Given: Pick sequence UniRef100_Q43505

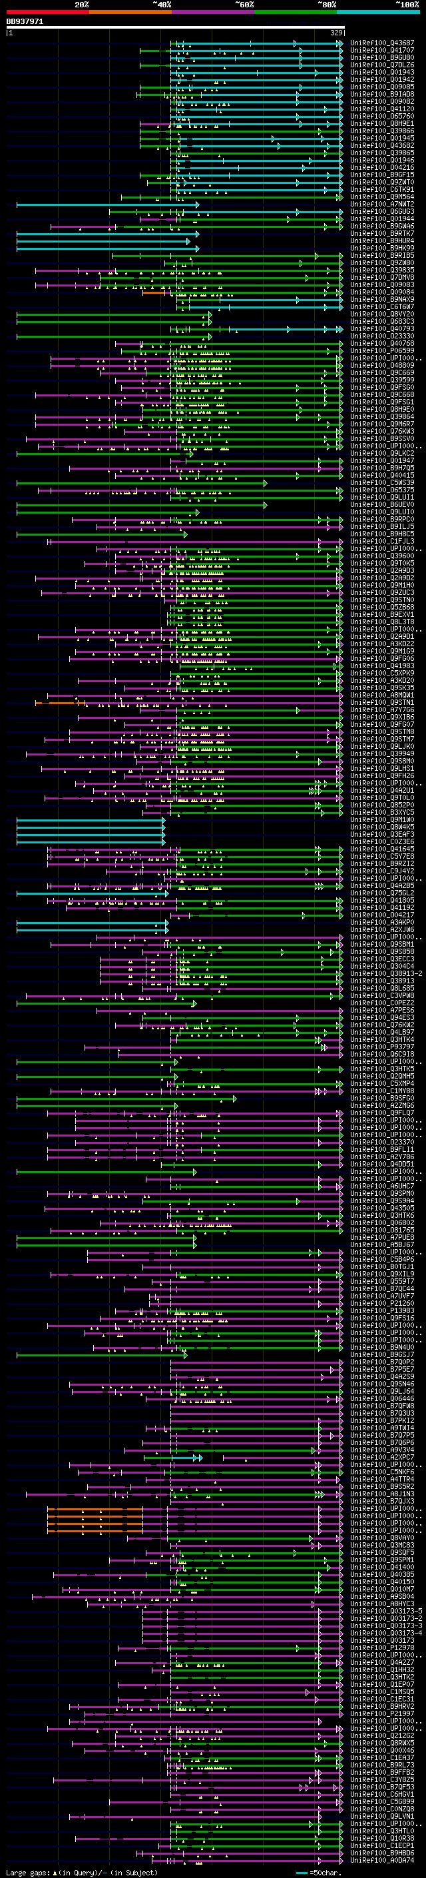Looking at the screenshot, I should [382, 1208].
